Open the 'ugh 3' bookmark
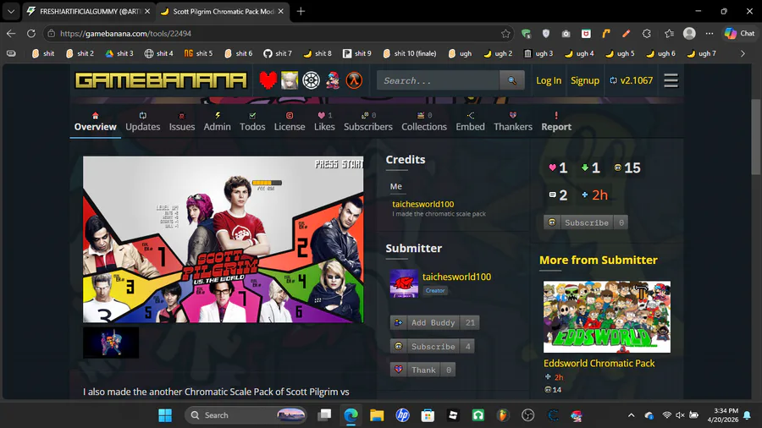 [x=538, y=53]
